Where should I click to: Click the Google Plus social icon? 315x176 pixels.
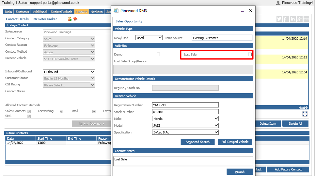click(x=299, y=19)
